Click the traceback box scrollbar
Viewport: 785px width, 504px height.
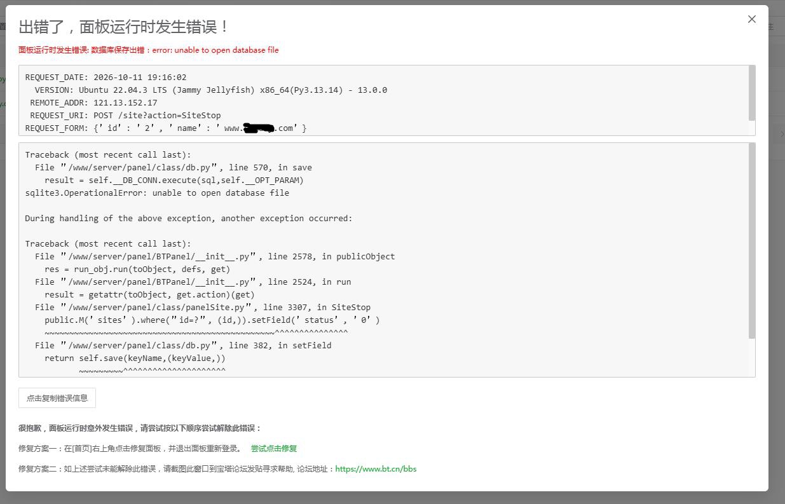(x=752, y=241)
